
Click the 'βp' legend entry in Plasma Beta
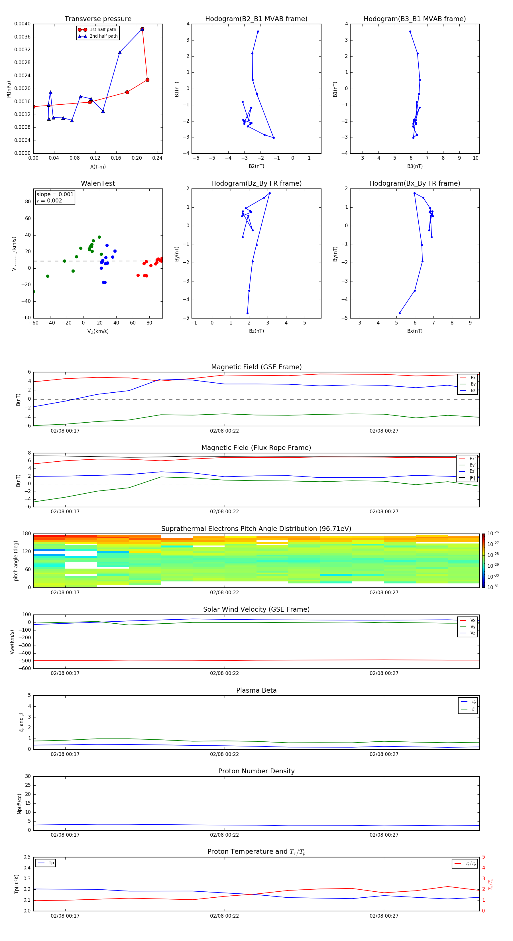469,702
